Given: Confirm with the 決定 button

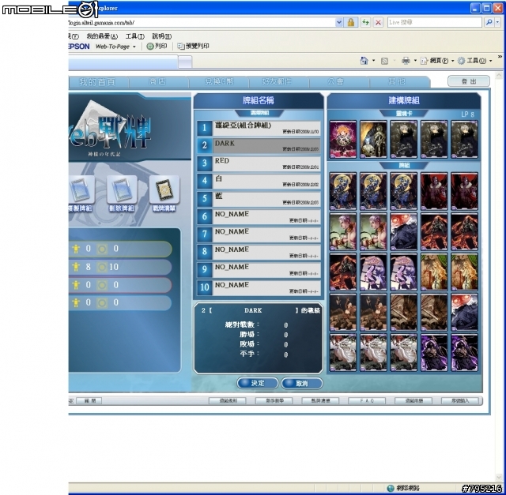Looking at the screenshot, I should click(258, 383).
